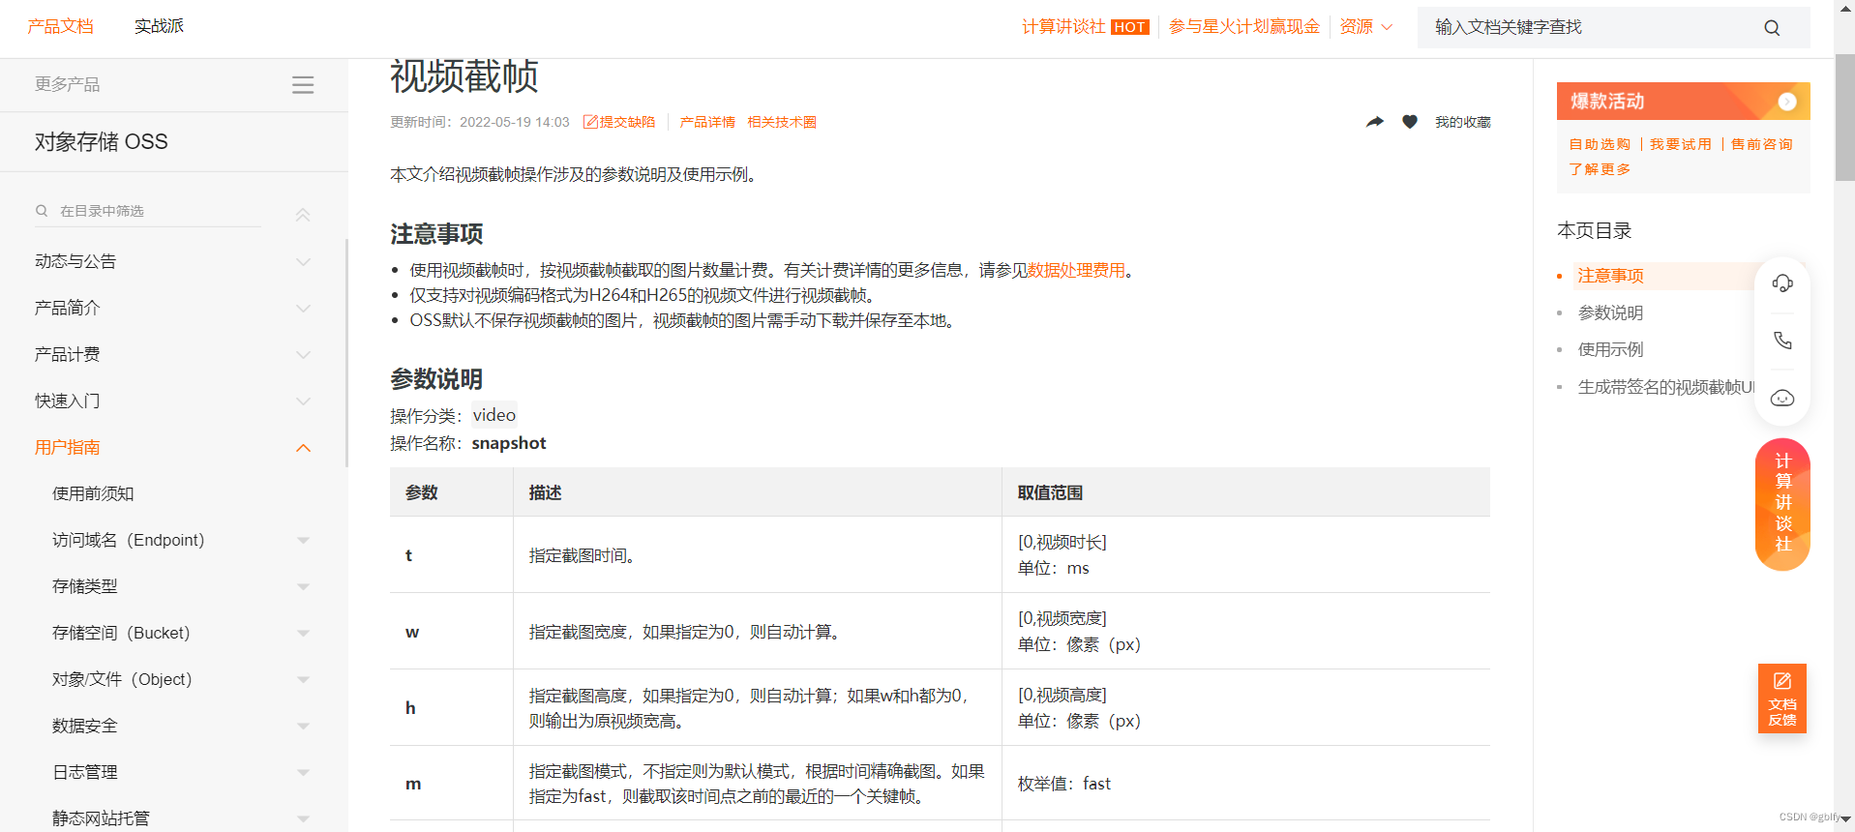The height and width of the screenshot is (832, 1855).
Task: Click 售前咨询 link
Action: 1762,144
